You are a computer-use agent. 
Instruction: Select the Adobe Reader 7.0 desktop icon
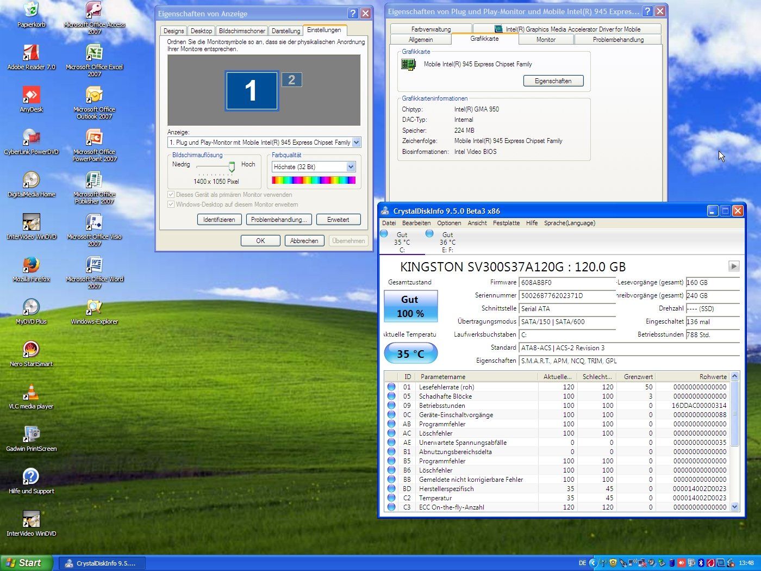pos(31,57)
